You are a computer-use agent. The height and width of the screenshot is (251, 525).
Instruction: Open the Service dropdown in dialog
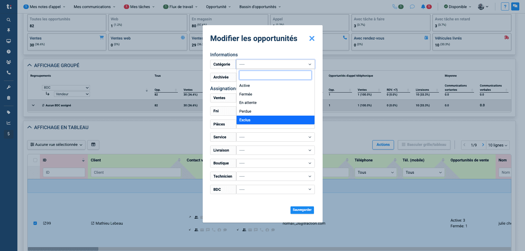click(x=275, y=137)
